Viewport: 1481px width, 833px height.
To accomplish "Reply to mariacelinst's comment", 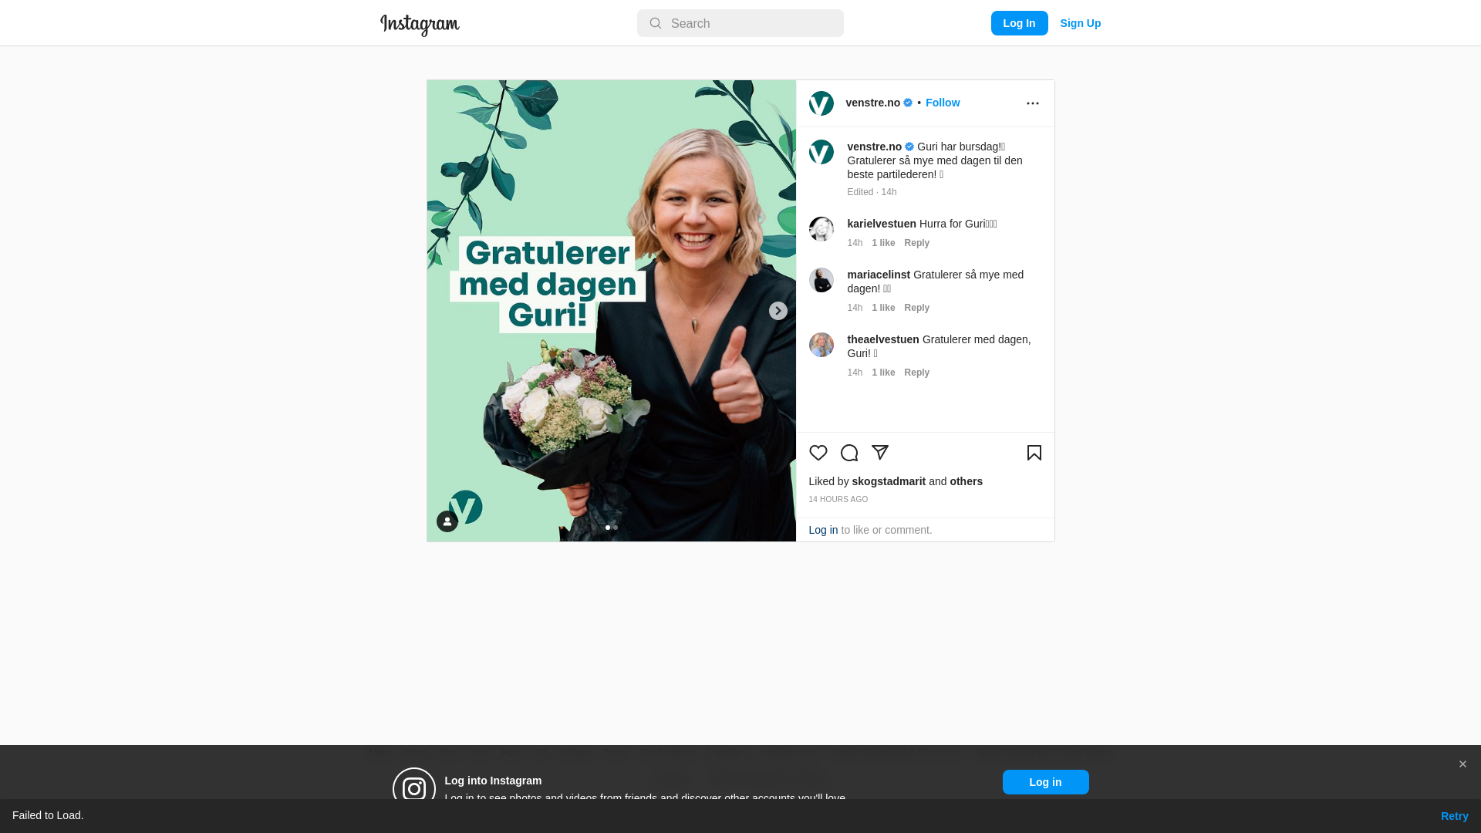I will [x=917, y=308].
